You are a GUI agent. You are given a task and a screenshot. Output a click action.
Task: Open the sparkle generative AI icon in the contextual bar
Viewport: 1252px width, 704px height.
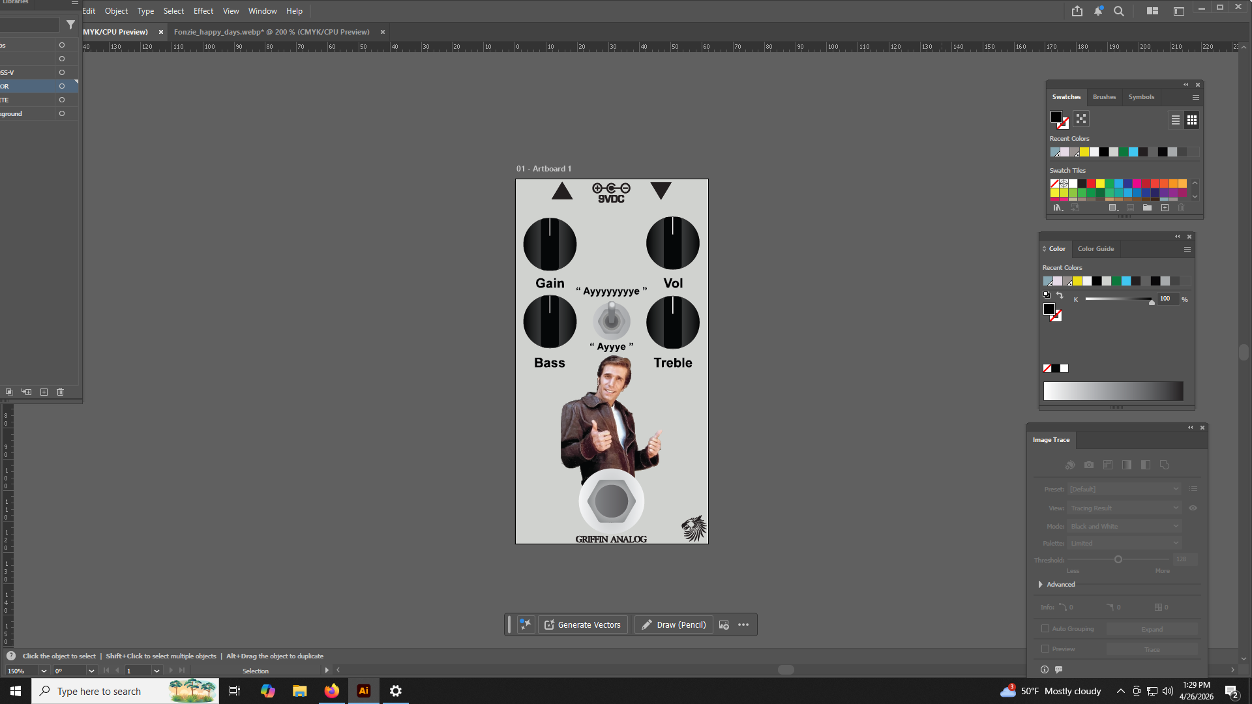click(x=525, y=624)
